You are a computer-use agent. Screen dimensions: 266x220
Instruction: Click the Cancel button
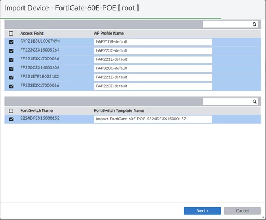pyautogui.click(x=242, y=211)
